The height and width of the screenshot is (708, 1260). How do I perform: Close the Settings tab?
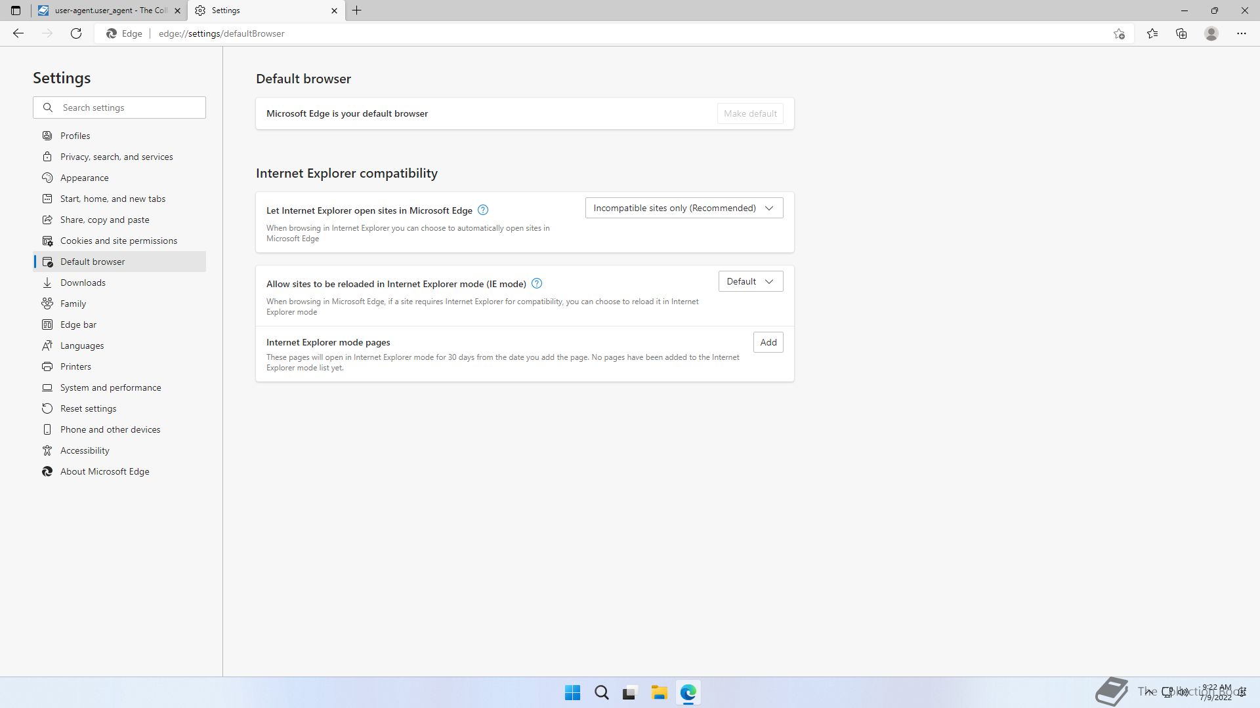click(334, 10)
